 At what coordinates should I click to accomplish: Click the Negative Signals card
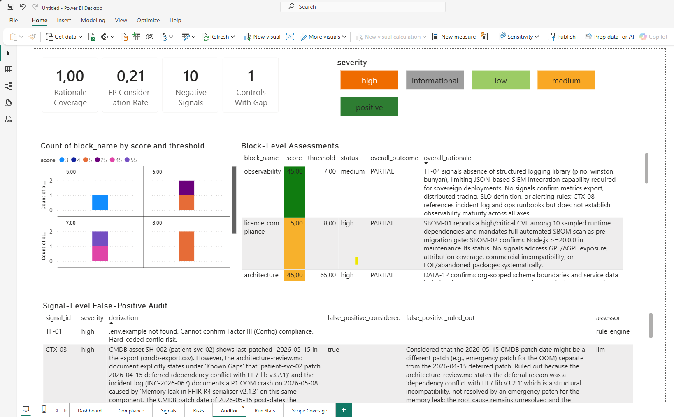click(x=191, y=85)
